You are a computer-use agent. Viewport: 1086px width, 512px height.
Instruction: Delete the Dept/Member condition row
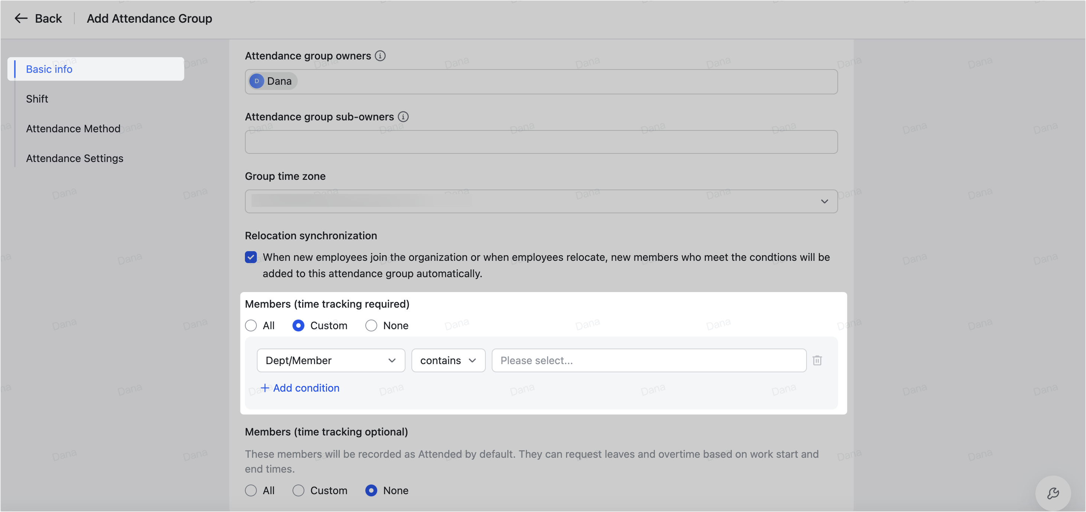(817, 360)
